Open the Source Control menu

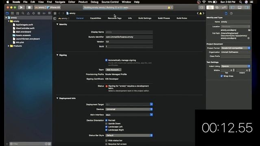pyautogui.click(x=110, y=2)
